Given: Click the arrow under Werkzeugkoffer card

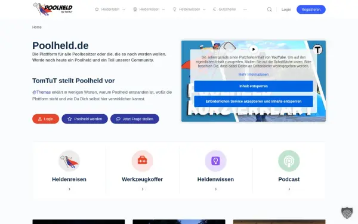Looking at the screenshot, I should coord(143,189).
